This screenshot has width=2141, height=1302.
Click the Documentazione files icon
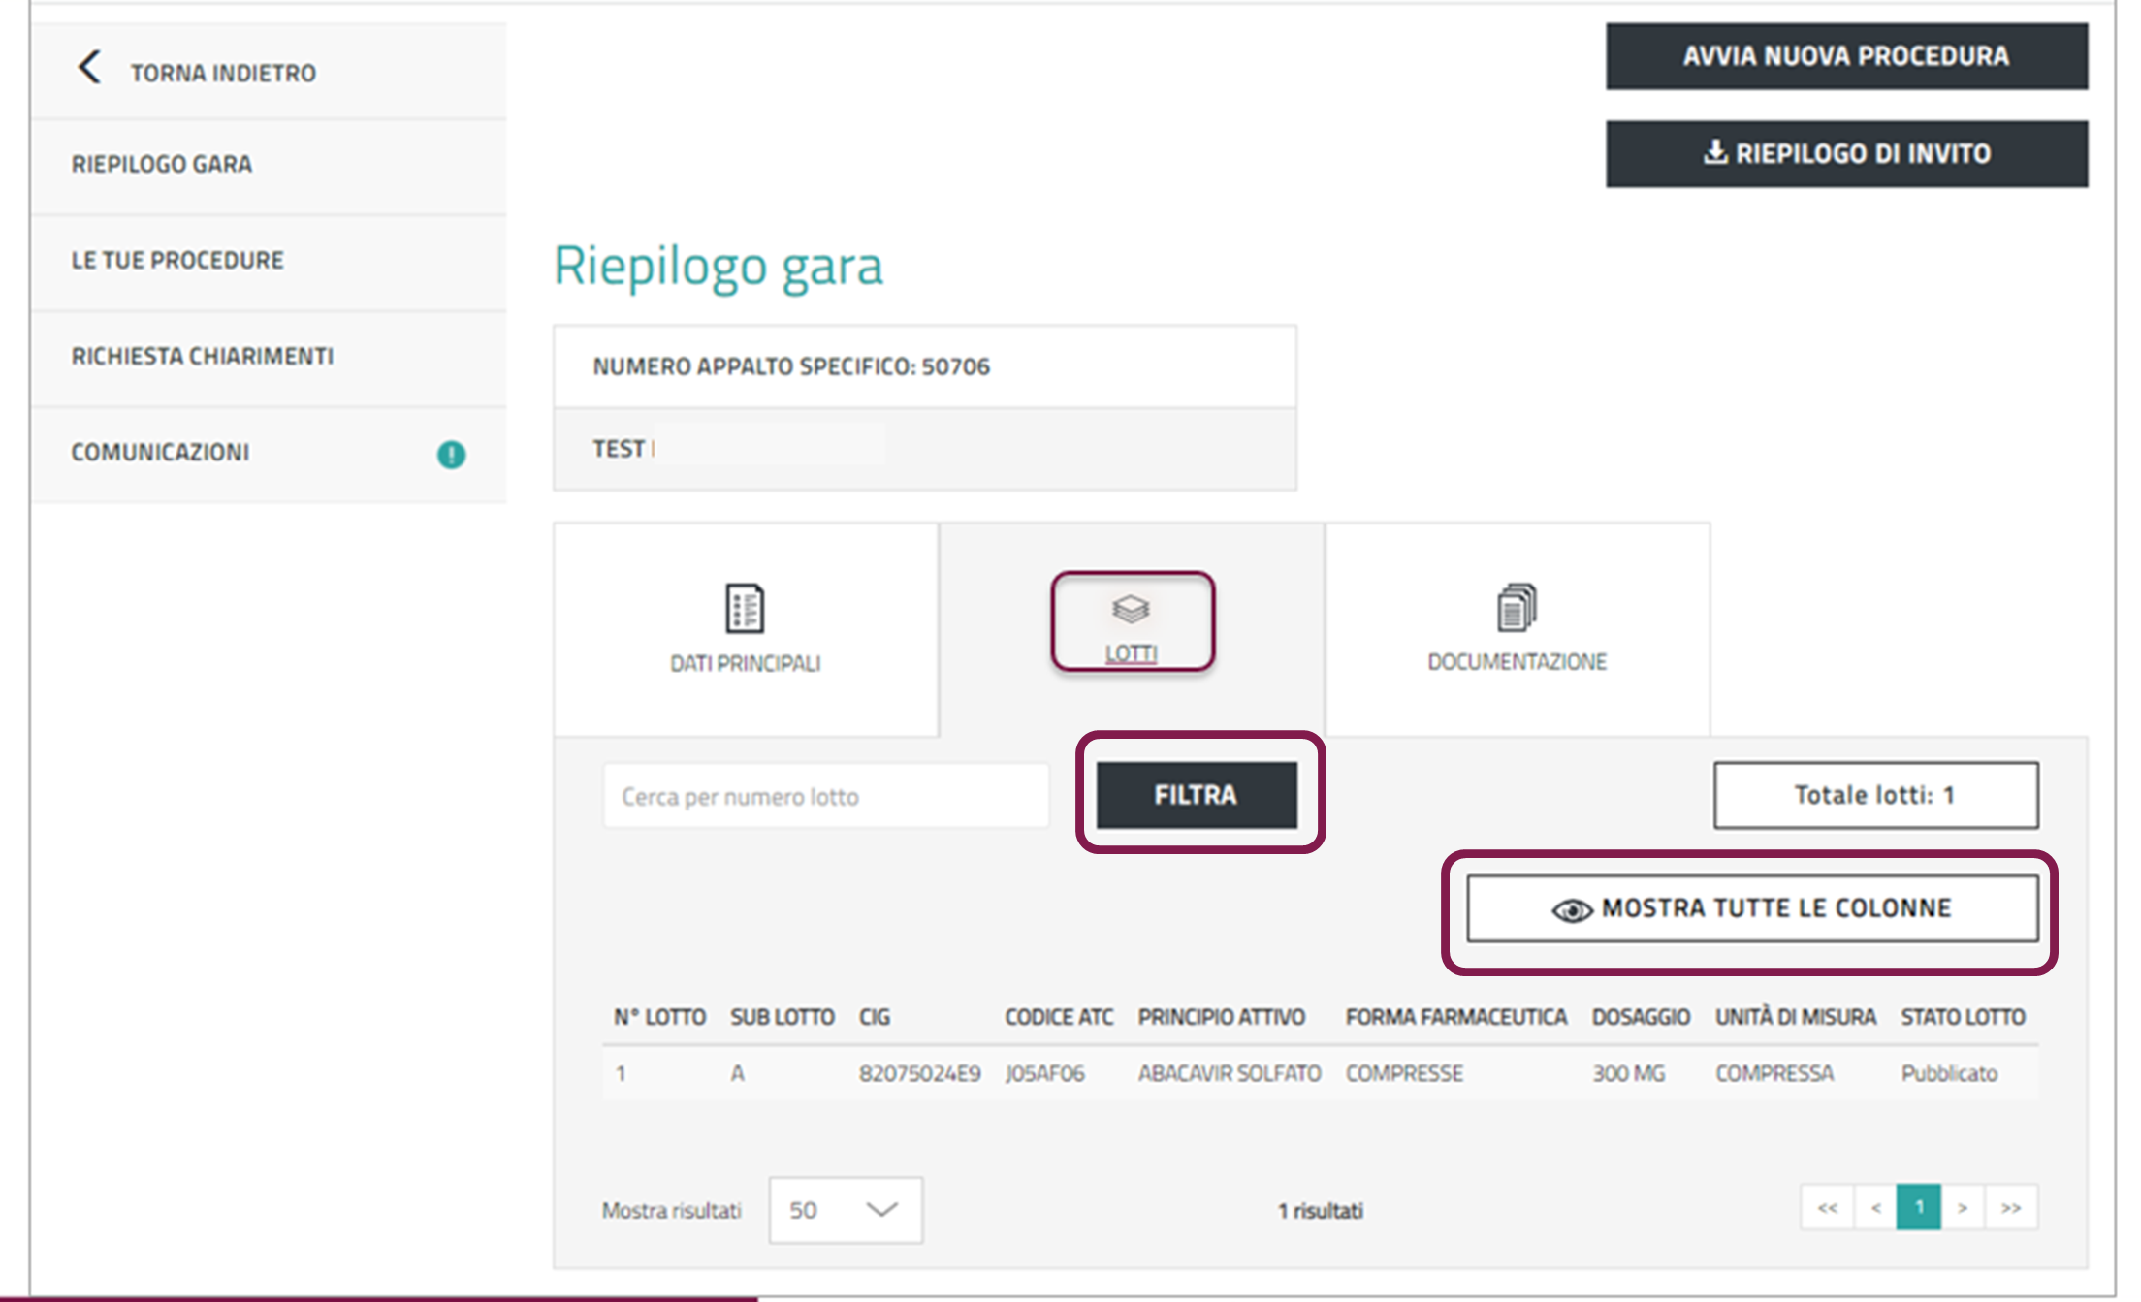pyautogui.click(x=1517, y=607)
